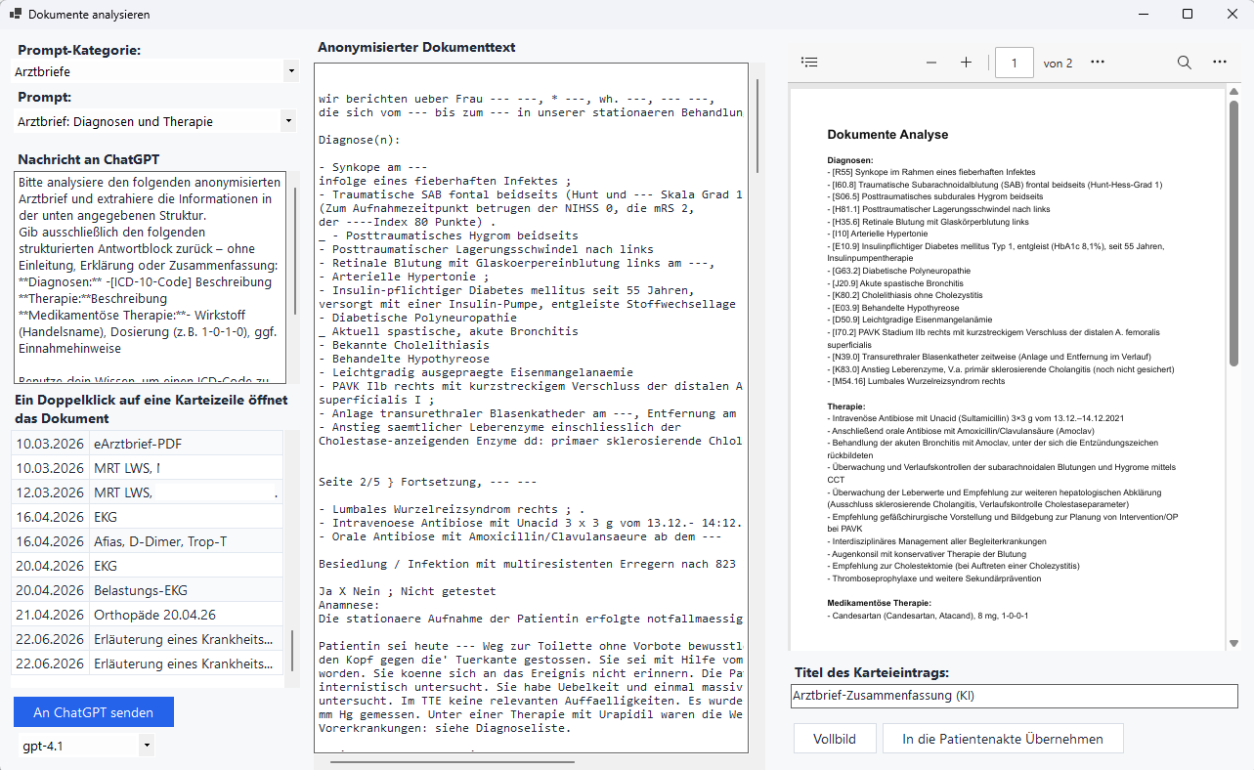
Task: Click the 'Anamnese:' line in document text
Action: 349,605
